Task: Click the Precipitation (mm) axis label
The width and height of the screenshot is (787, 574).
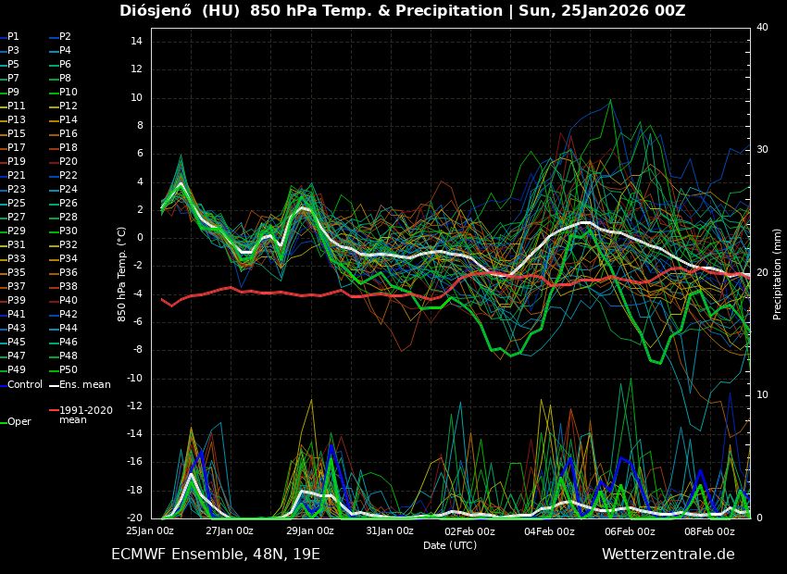Action: [x=778, y=274]
